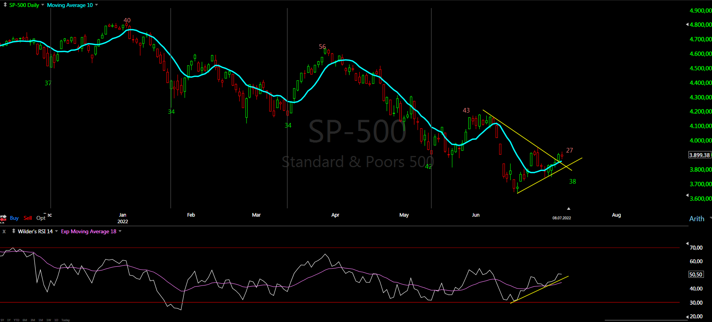The height and width of the screenshot is (322, 712).
Task: Click the up-down arrows icon beside SP-500 Daily
Action: click(x=5, y=5)
